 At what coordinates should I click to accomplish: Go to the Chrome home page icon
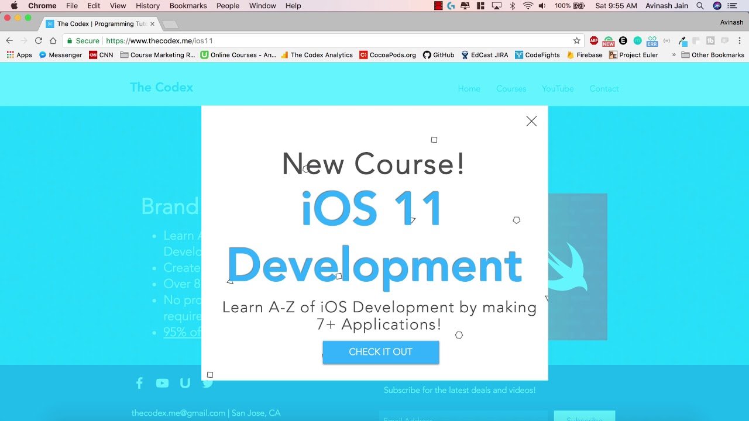(x=53, y=41)
